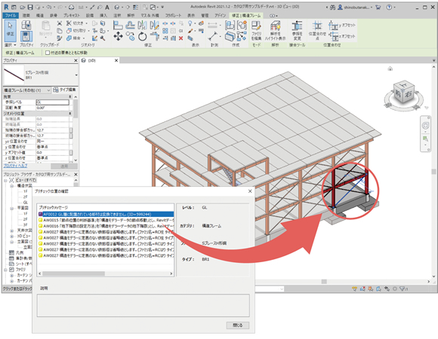Click the horizontal scrollbar of precheck message list
Screen dimensions: 438x339
[106, 273]
